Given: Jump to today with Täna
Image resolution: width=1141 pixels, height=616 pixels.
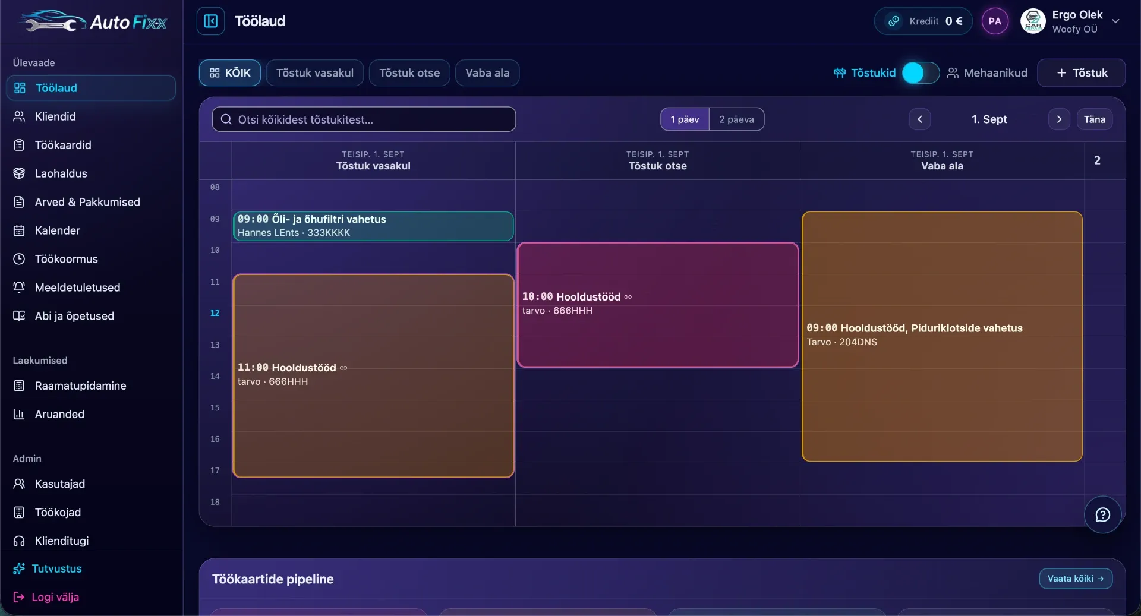Looking at the screenshot, I should tap(1095, 119).
